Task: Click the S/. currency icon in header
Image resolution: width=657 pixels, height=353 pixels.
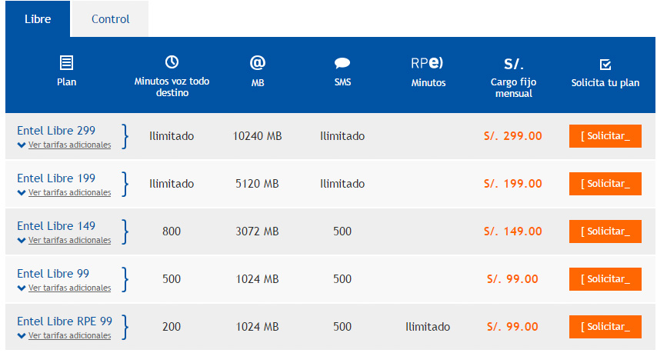Action: click(514, 64)
